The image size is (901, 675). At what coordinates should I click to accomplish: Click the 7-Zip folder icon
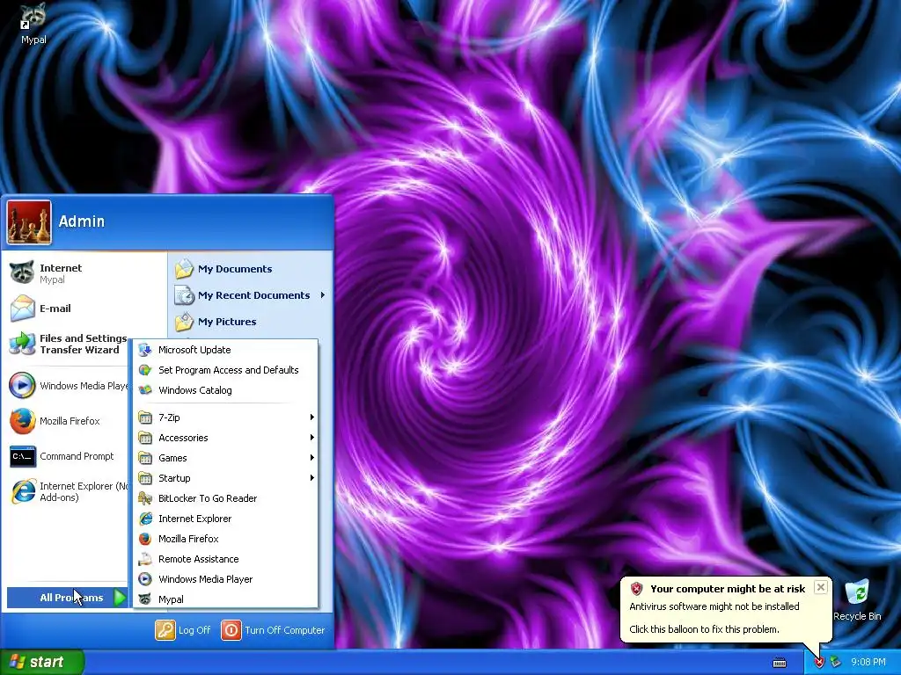(x=145, y=417)
